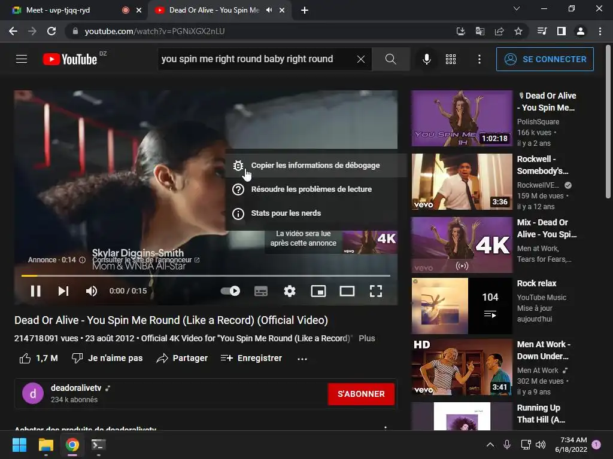Open tab search chevron dropdown
The width and height of the screenshot is (613, 459).
pyautogui.click(x=517, y=8)
